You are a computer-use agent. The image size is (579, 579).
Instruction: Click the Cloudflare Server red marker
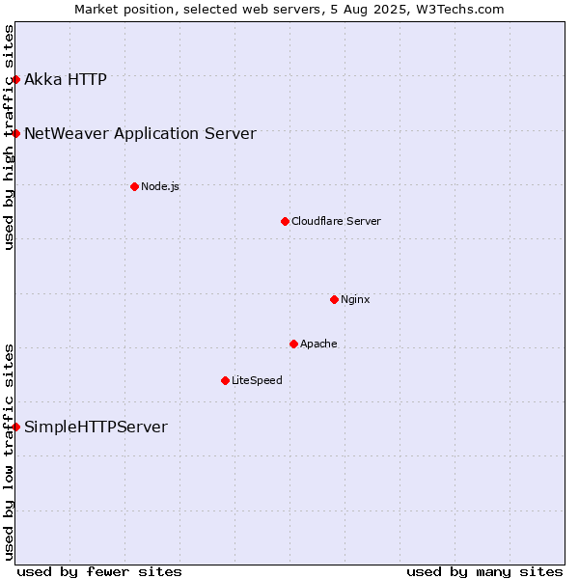[285, 222]
